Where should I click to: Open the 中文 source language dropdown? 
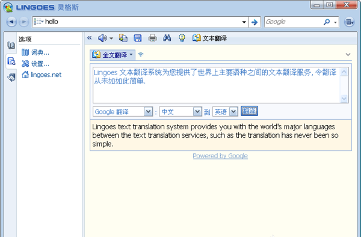coord(180,112)
